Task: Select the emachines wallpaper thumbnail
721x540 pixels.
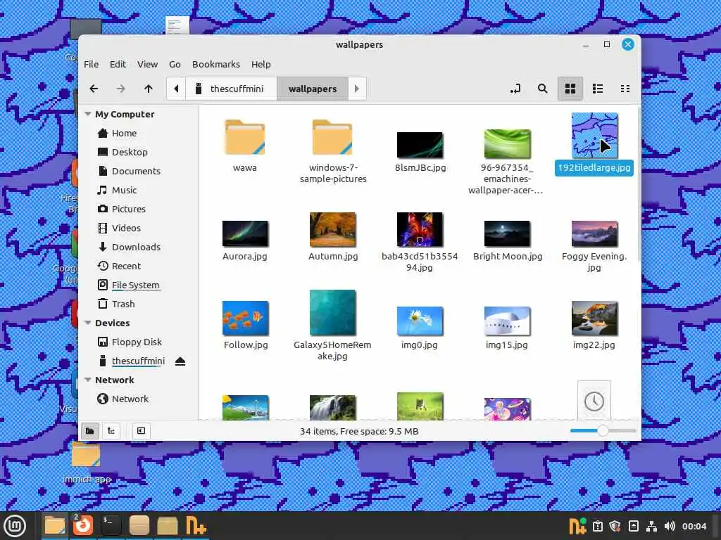Action: click(508, 143)
